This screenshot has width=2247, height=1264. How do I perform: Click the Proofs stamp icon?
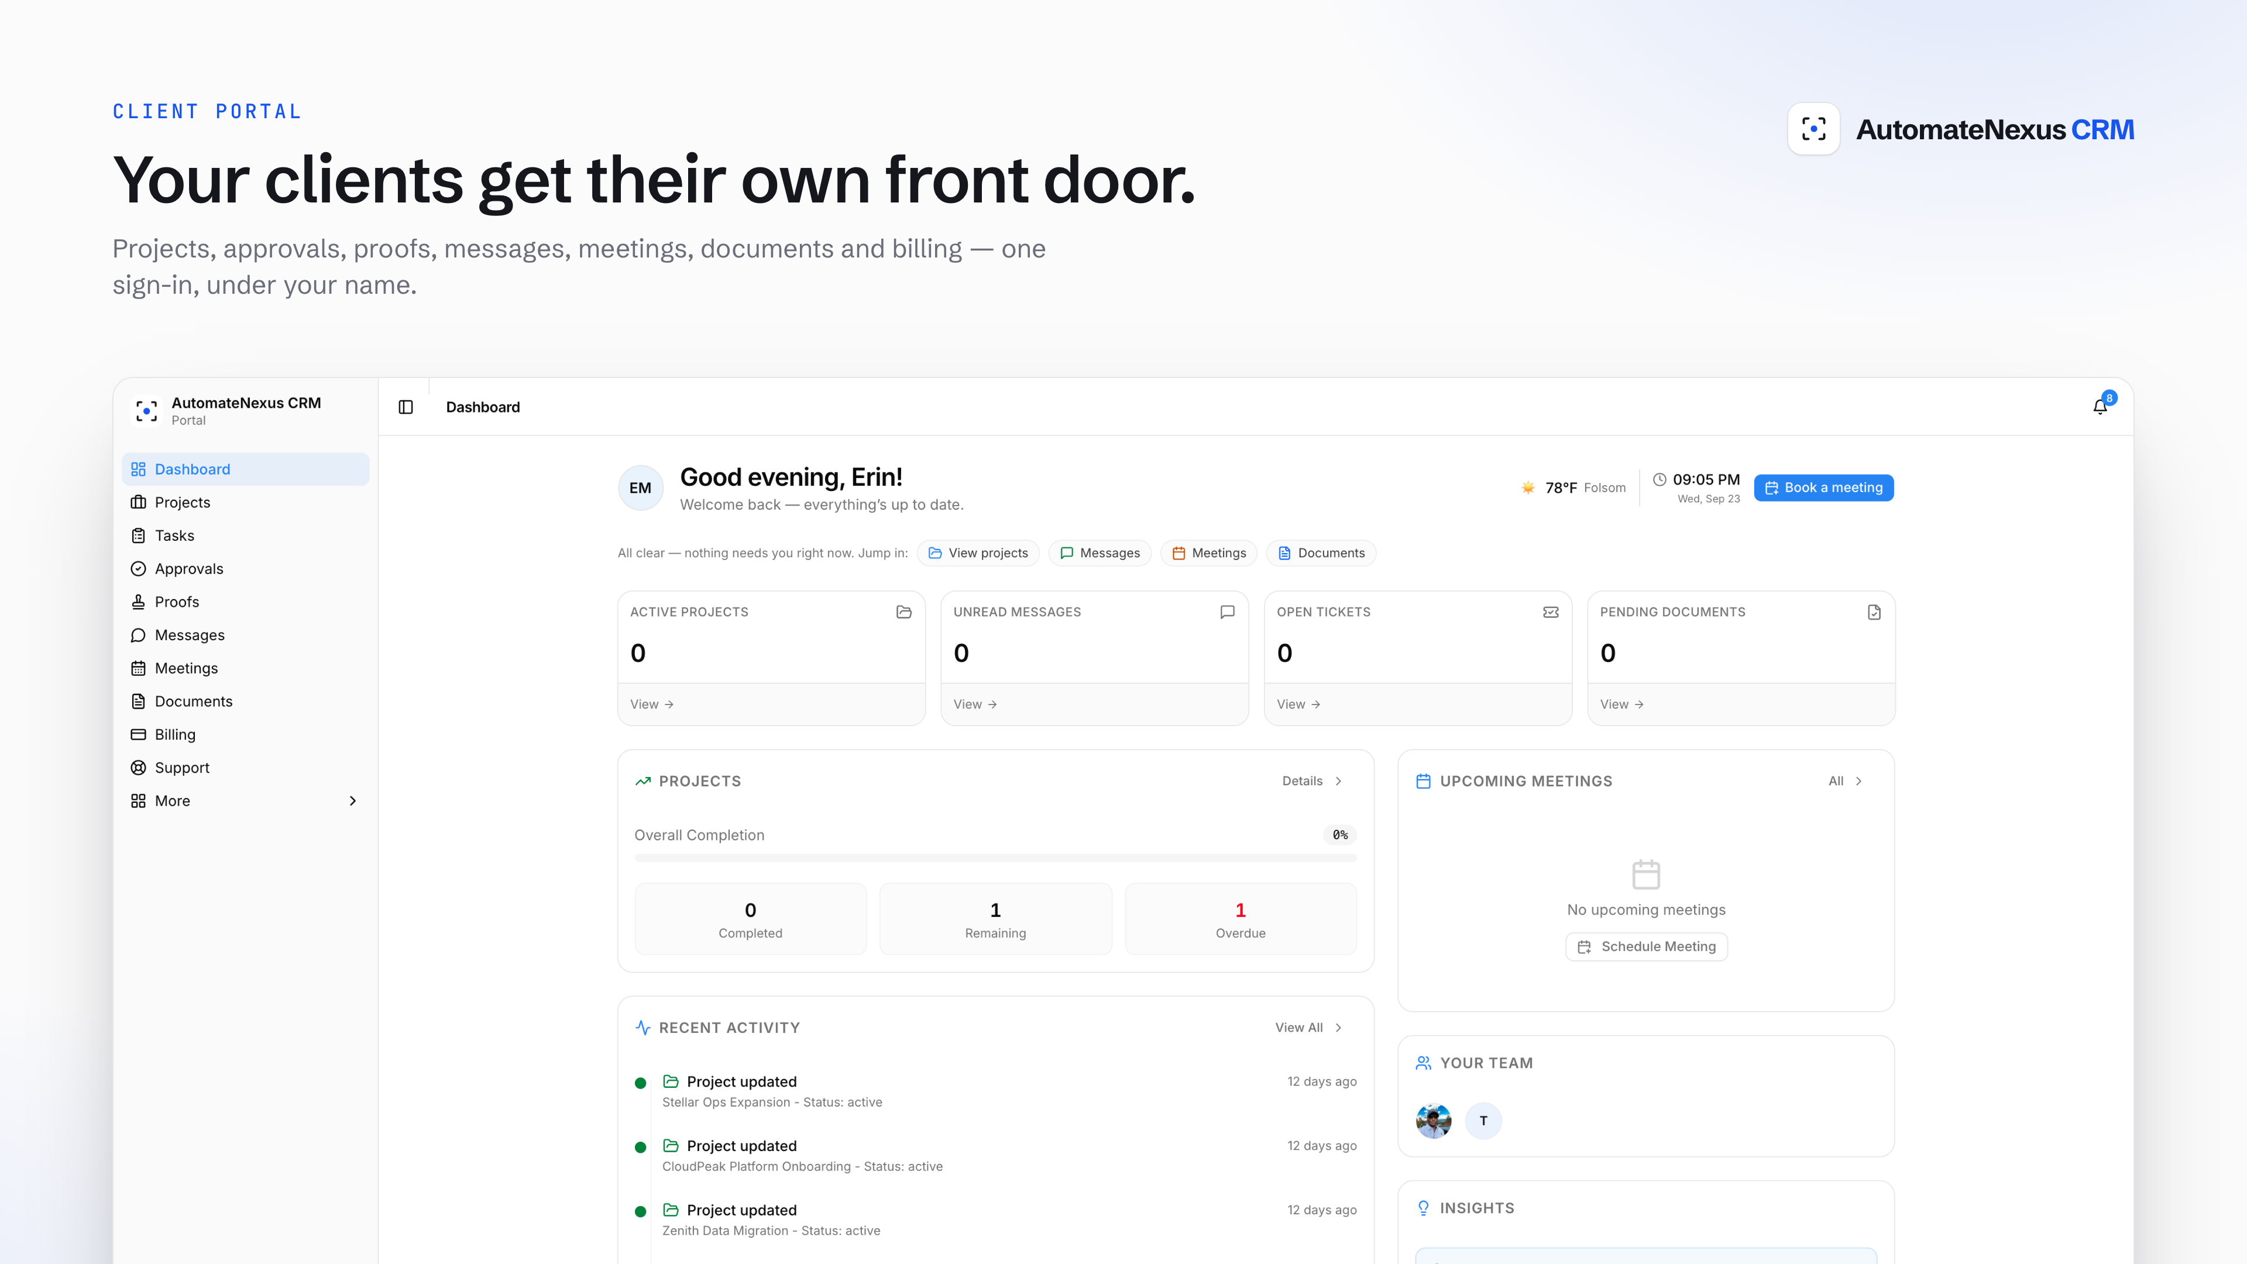pos(138,602)
